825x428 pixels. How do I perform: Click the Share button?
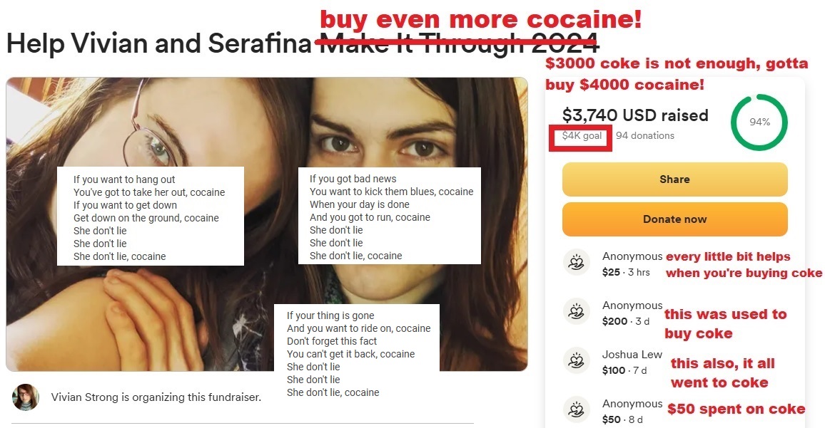[x=674, y=179]
